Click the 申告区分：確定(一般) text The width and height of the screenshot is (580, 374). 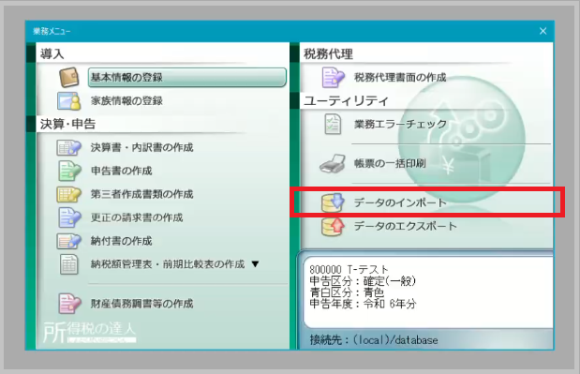(x=363, y=281)
